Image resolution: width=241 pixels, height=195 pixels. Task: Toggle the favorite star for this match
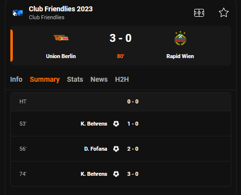(224, 13)
